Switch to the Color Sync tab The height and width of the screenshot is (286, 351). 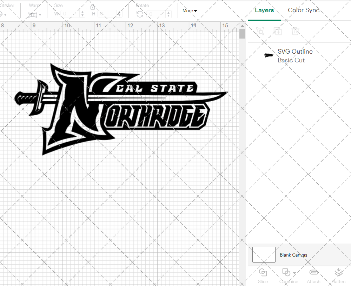pos(304,10)
